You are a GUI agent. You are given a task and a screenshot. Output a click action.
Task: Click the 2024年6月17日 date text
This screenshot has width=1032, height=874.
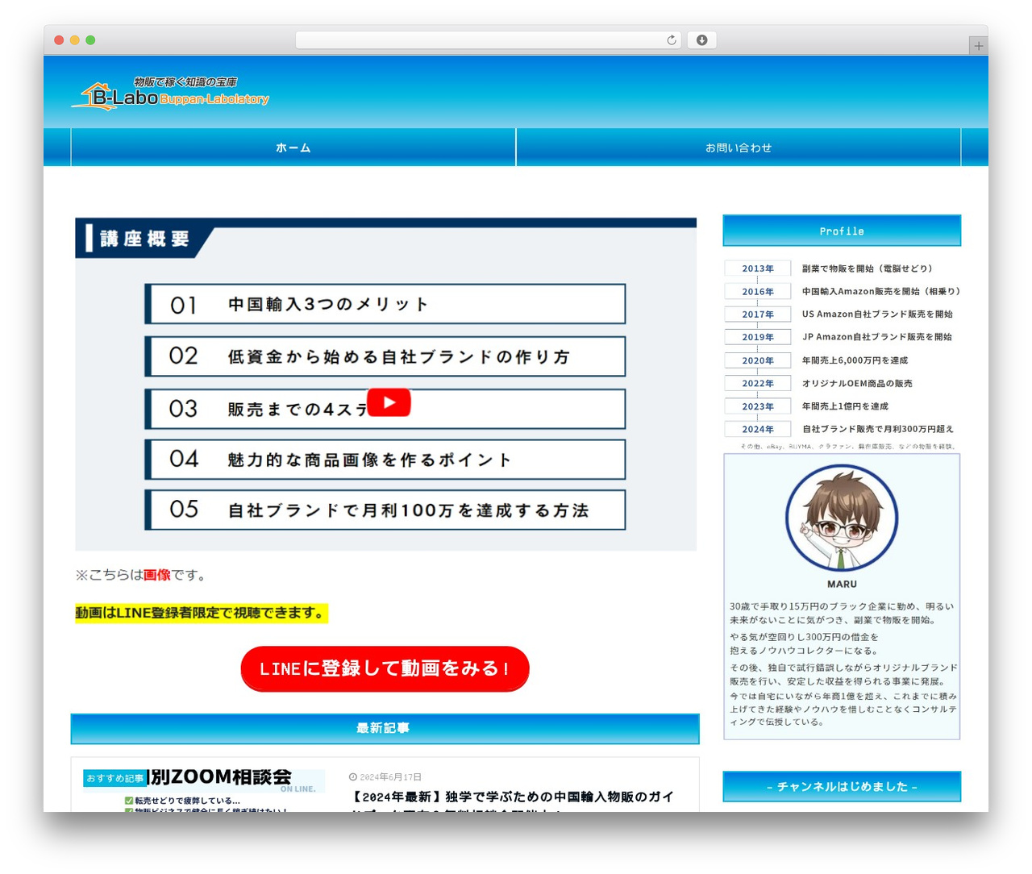click(390, 777)
